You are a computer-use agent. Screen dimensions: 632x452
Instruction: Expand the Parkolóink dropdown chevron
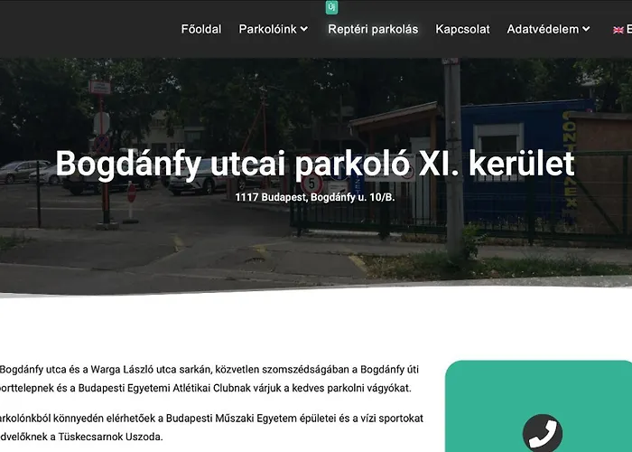click(x=304, y=29)
